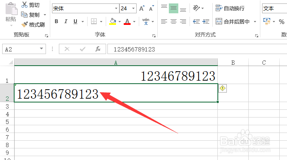Open the Name Box dropdown arrow
This screenshot has height=160, width=287.
pos(42,49)
